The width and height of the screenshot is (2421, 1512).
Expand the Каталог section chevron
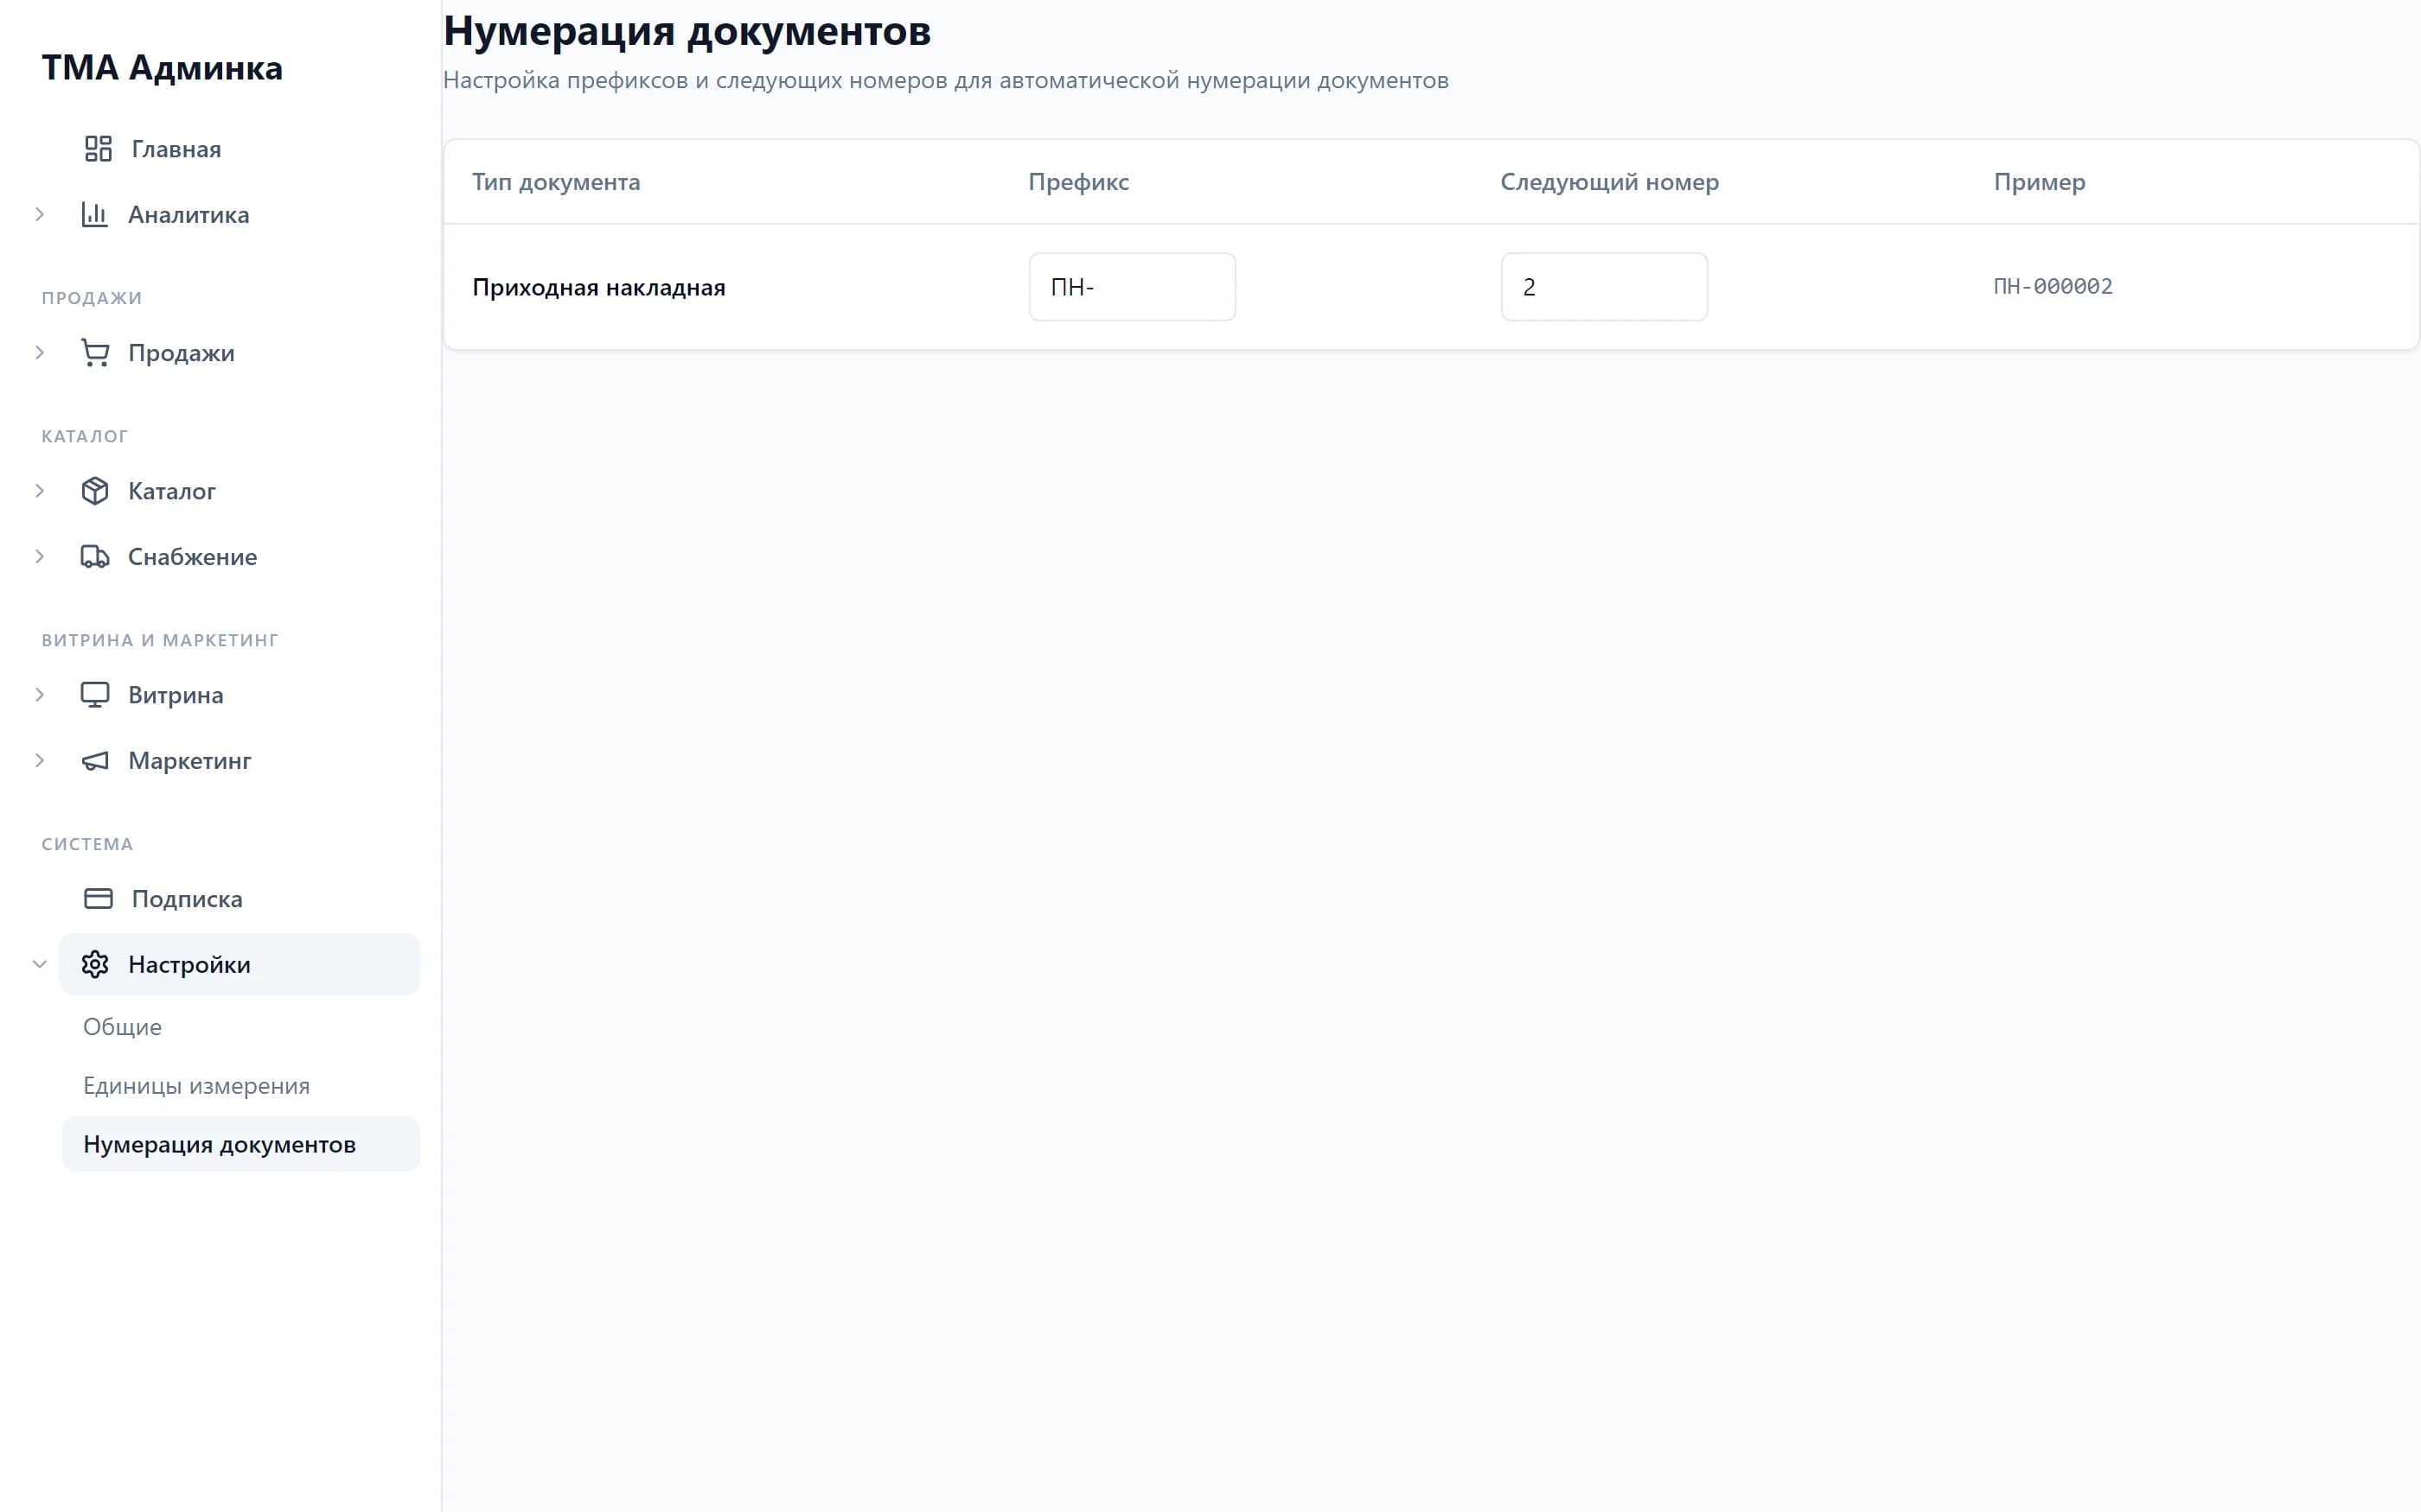40,491
